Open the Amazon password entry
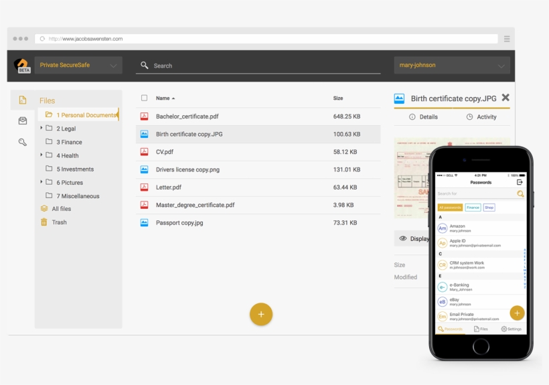The height and width of the screenshot is (385, 549). tap(479, 228)
